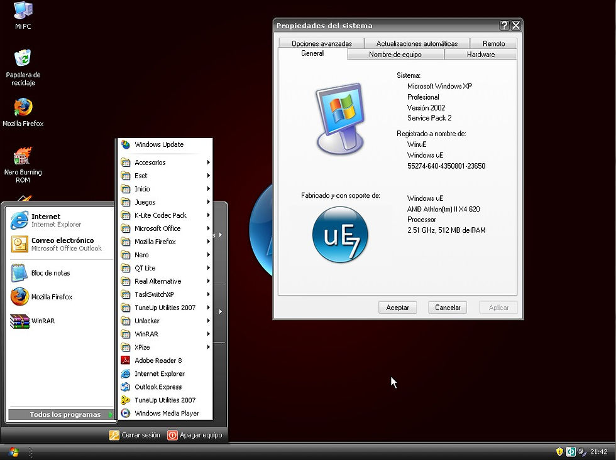The height and width of the screenshot is (460, 616).
Task: Start Windows Media Player from programs
Action: click(165, 414)
